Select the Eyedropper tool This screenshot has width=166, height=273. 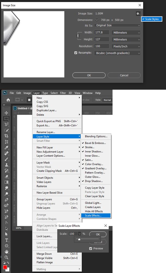[x=7, y=148]
